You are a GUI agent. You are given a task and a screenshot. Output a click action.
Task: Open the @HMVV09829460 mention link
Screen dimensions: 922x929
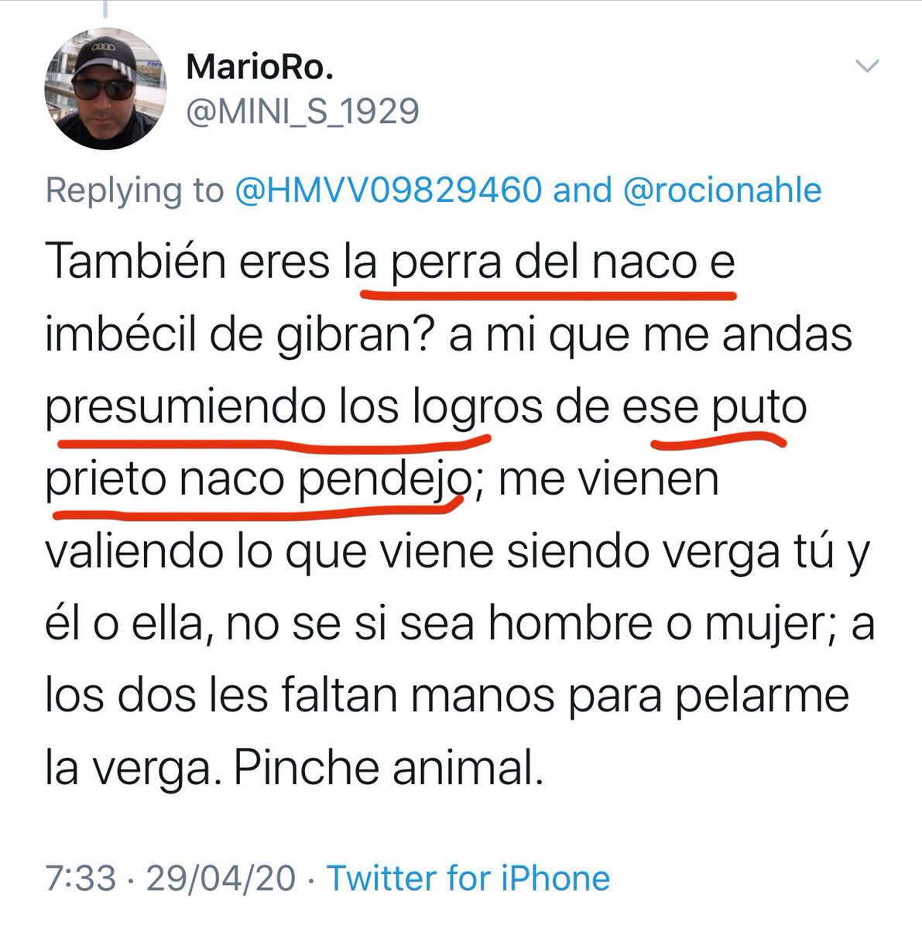click(388, 190)
